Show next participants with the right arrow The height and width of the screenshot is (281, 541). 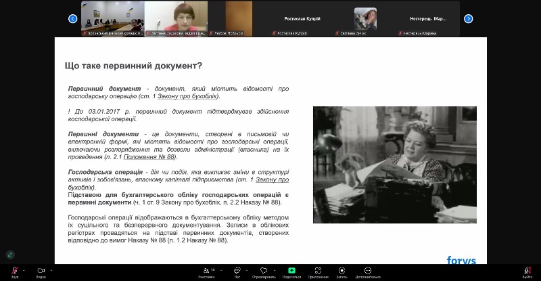468,19
